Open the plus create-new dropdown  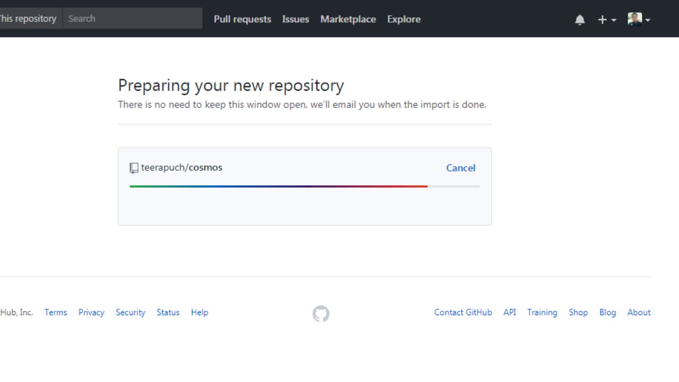(x=607, y=20)
